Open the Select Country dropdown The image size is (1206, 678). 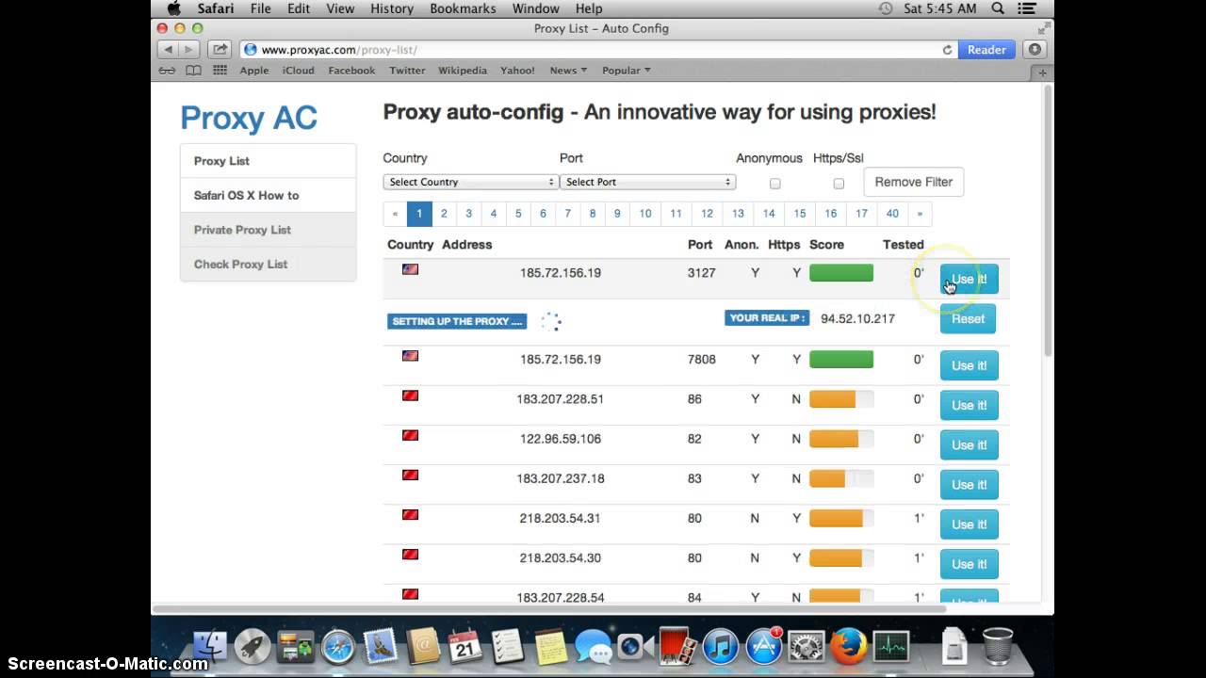[470, 182]
